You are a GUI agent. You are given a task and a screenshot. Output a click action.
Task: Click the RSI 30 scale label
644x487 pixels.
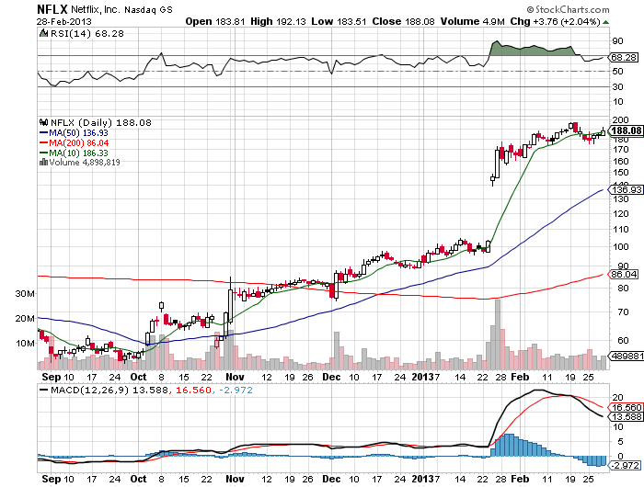(617, 87)
